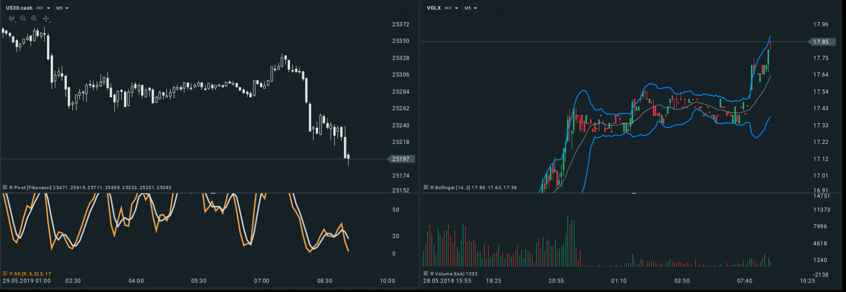Zoom in the US30.cash chart
Image resolution: width=846 pixels, height=292 pixels.
click(x=34, y=18)
